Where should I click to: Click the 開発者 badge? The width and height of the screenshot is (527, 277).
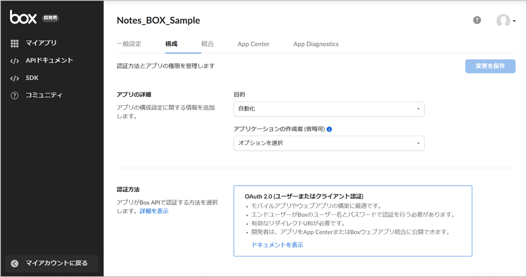pos(51,18)
